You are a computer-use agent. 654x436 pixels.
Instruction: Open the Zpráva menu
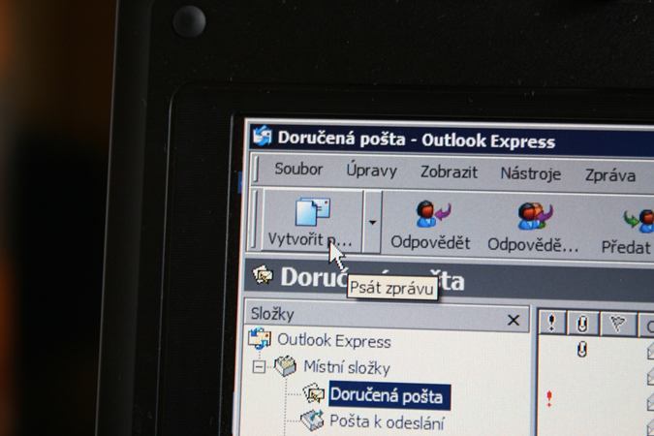pos(609,175)
